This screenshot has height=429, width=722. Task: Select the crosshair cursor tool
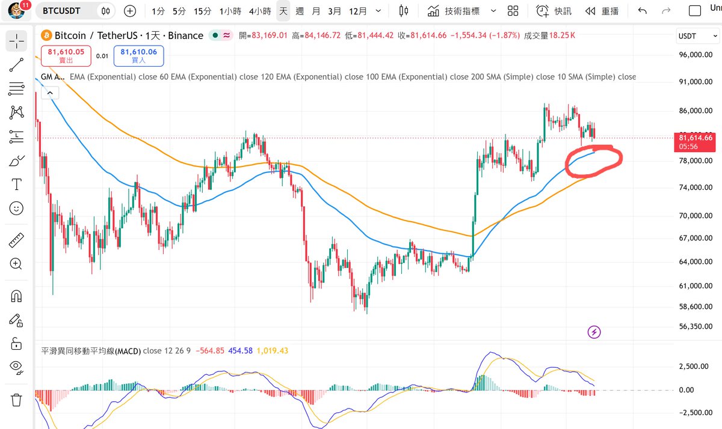16,41
